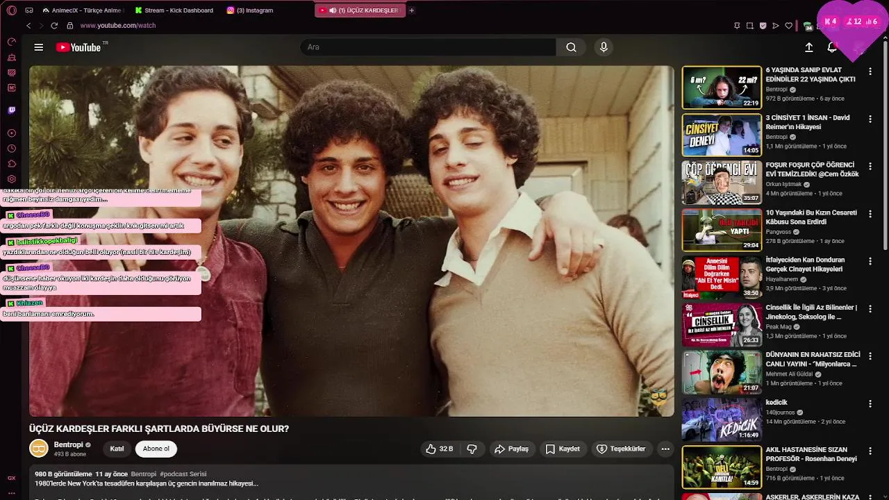Play İtfaiyeciden Kan Donduran Gerçek Cinayet title
The width and height of the screenshot is (889, 500).
(805, 265)
